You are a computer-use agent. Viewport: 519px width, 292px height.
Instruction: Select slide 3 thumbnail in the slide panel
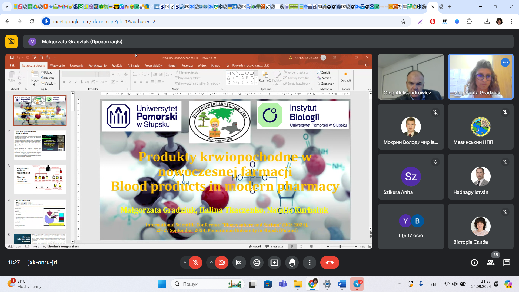[x=39, y=179]
